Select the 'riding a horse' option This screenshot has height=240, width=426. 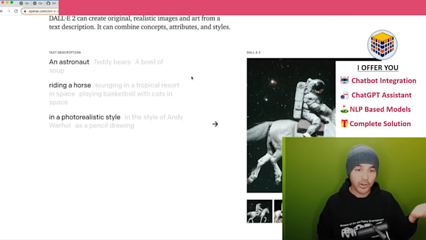(70, 85)
